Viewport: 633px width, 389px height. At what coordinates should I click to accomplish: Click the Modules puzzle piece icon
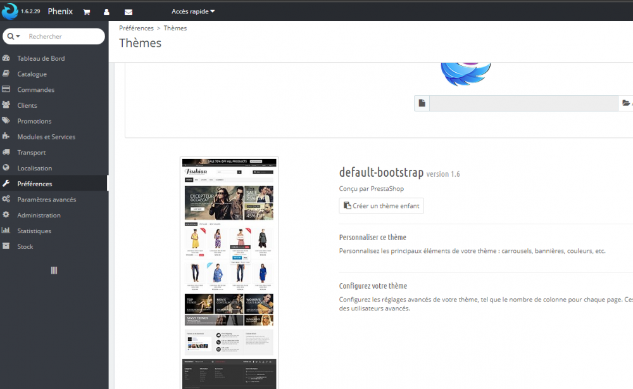tap(6, 136)
